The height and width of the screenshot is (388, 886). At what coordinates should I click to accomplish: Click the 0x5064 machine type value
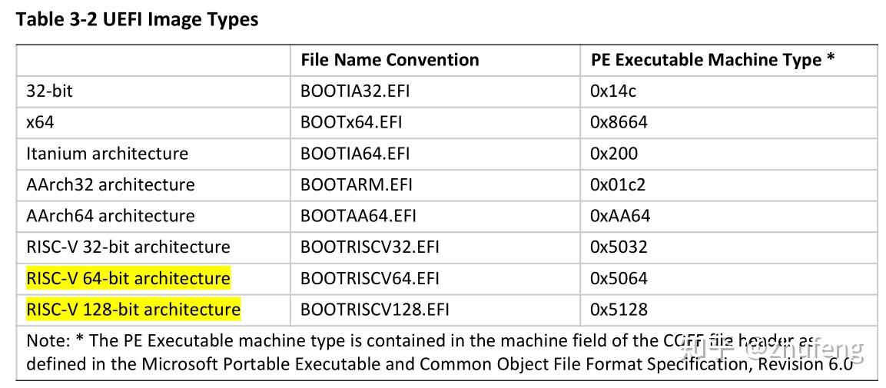coord(619,278)
